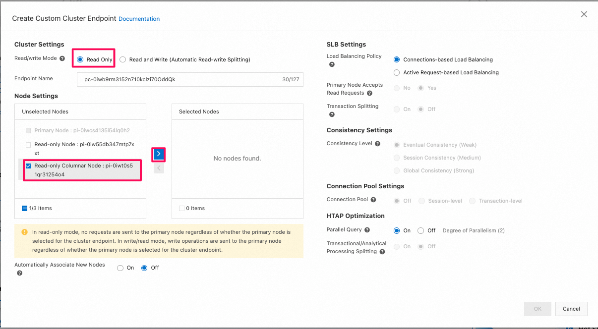Click help icon next to Parallel Query

click(x=367, y=230)
